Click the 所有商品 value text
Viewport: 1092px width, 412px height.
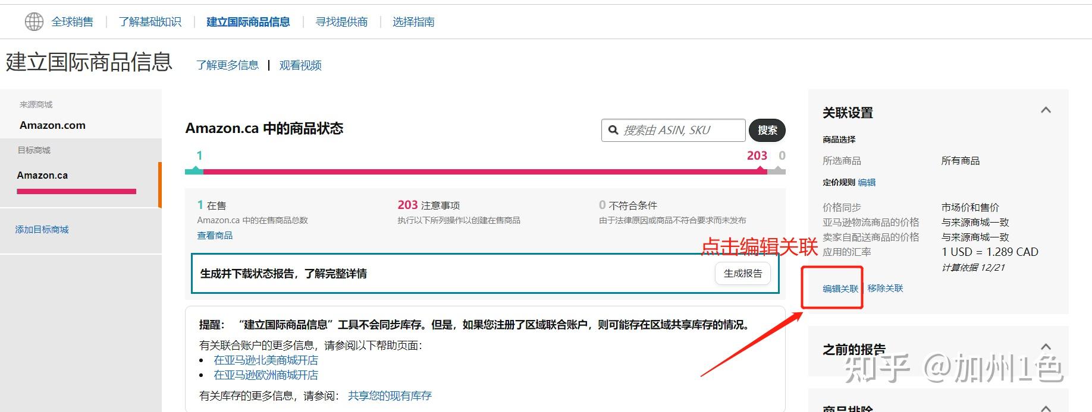point(961,161)
